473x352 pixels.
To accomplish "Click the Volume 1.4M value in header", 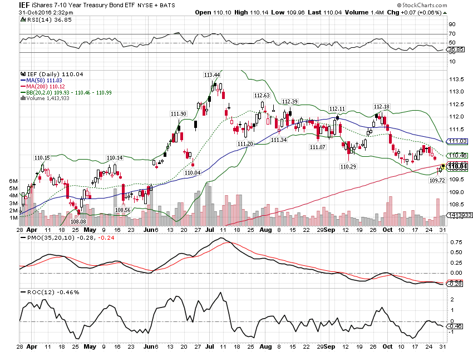I will tap(364, 12).
